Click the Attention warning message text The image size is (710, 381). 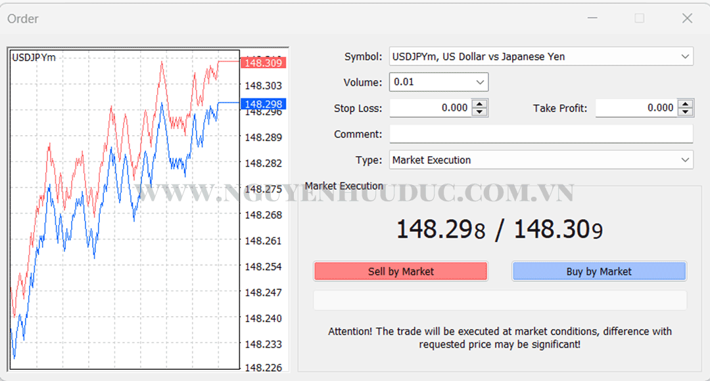500,338
